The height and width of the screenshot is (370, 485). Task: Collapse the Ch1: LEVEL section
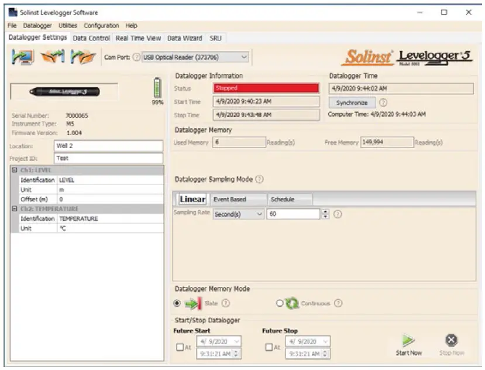(x=14, y=170)
